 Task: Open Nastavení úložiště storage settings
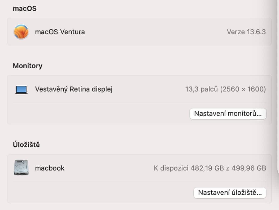coord(230,192)
